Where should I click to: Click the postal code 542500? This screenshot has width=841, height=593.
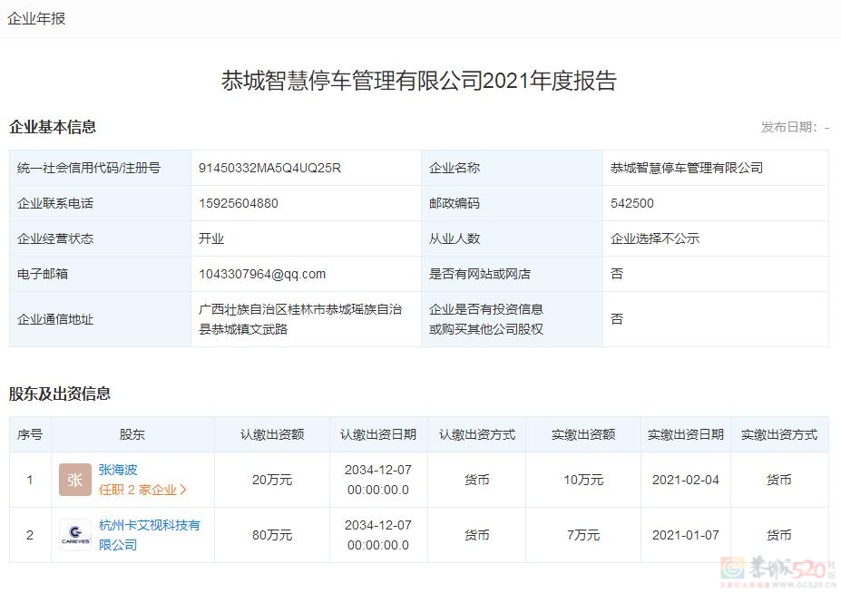632,203
